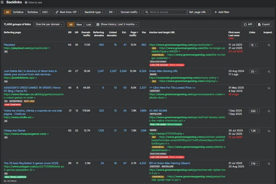
Task: Open the hamburger menu icon
Action: coord(2,2)
